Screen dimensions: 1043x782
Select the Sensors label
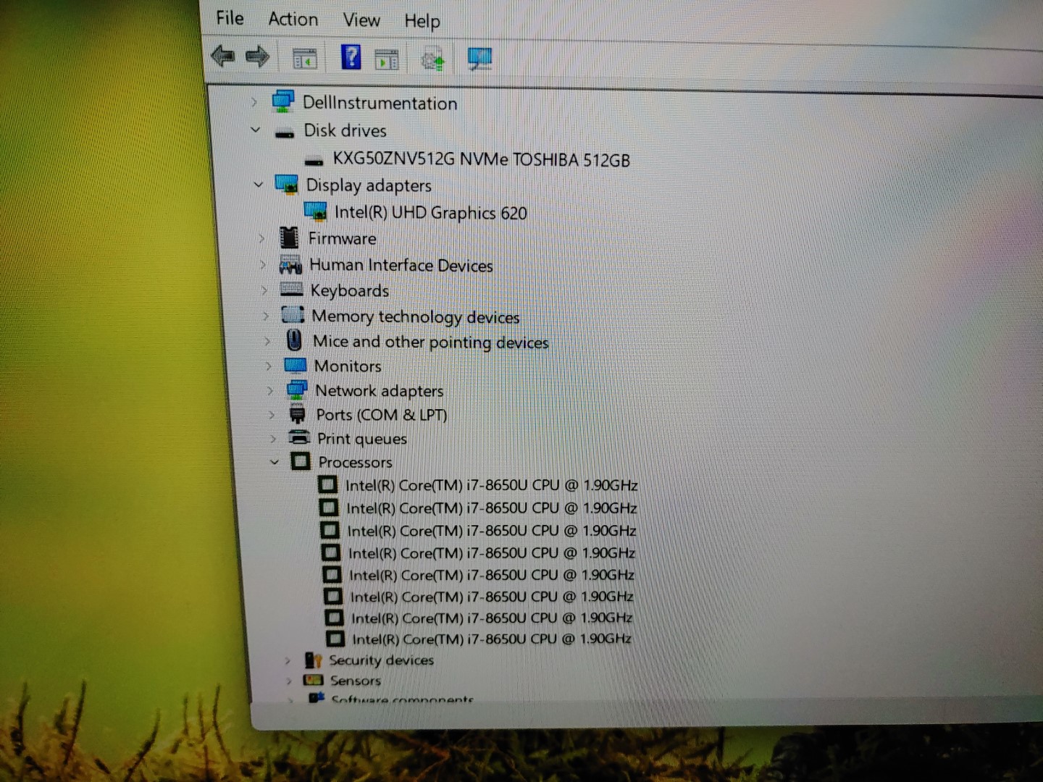click(356, 681)
